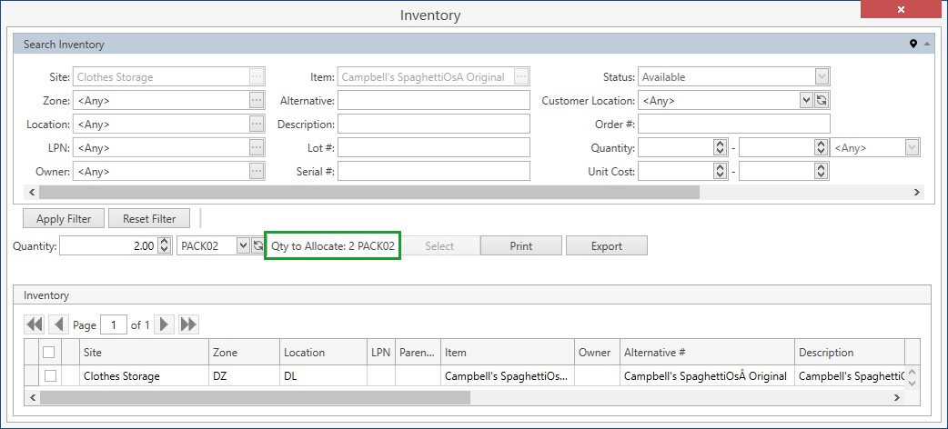
Task: Sort by the Site column header
Action: tap(144, 353)
